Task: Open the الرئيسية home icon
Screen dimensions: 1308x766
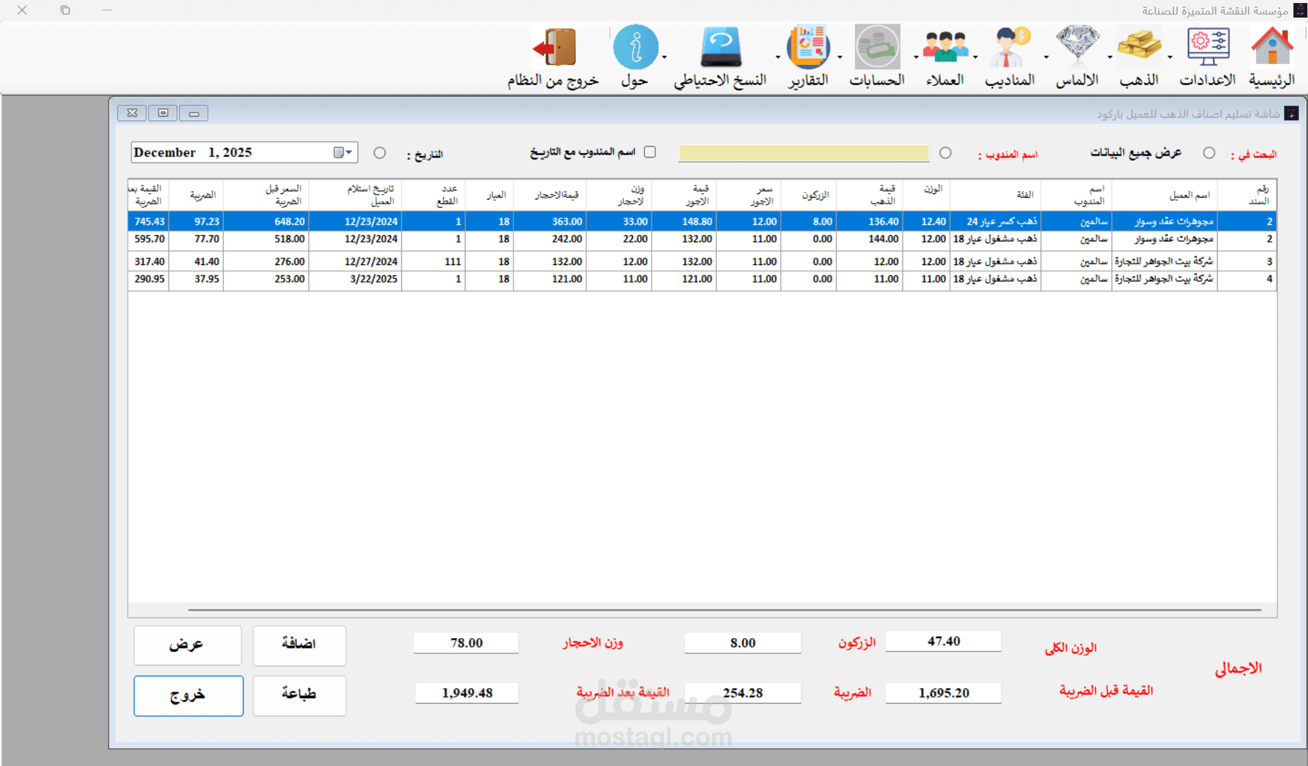Action: pos(1272,47)
